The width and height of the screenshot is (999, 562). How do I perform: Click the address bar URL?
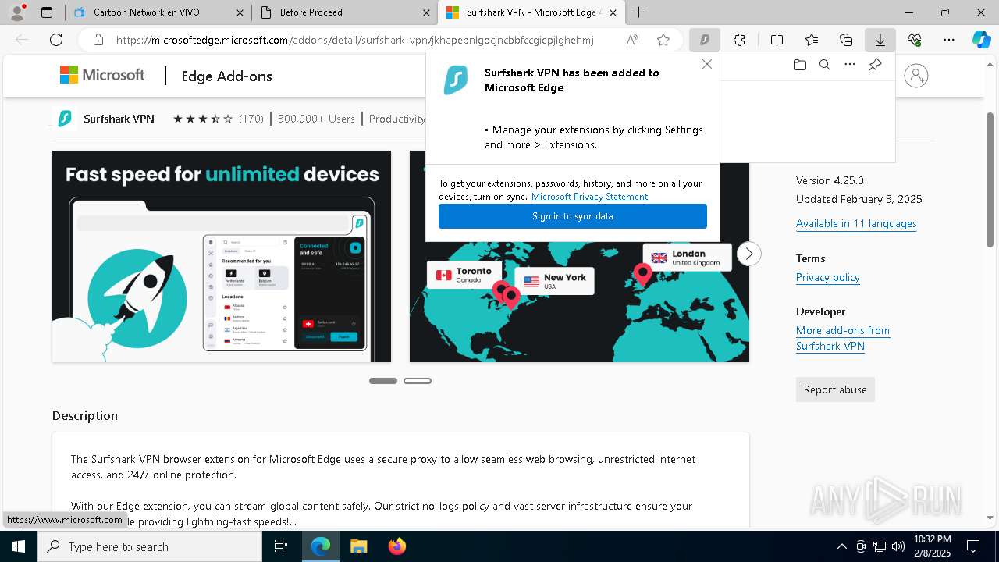355,40
